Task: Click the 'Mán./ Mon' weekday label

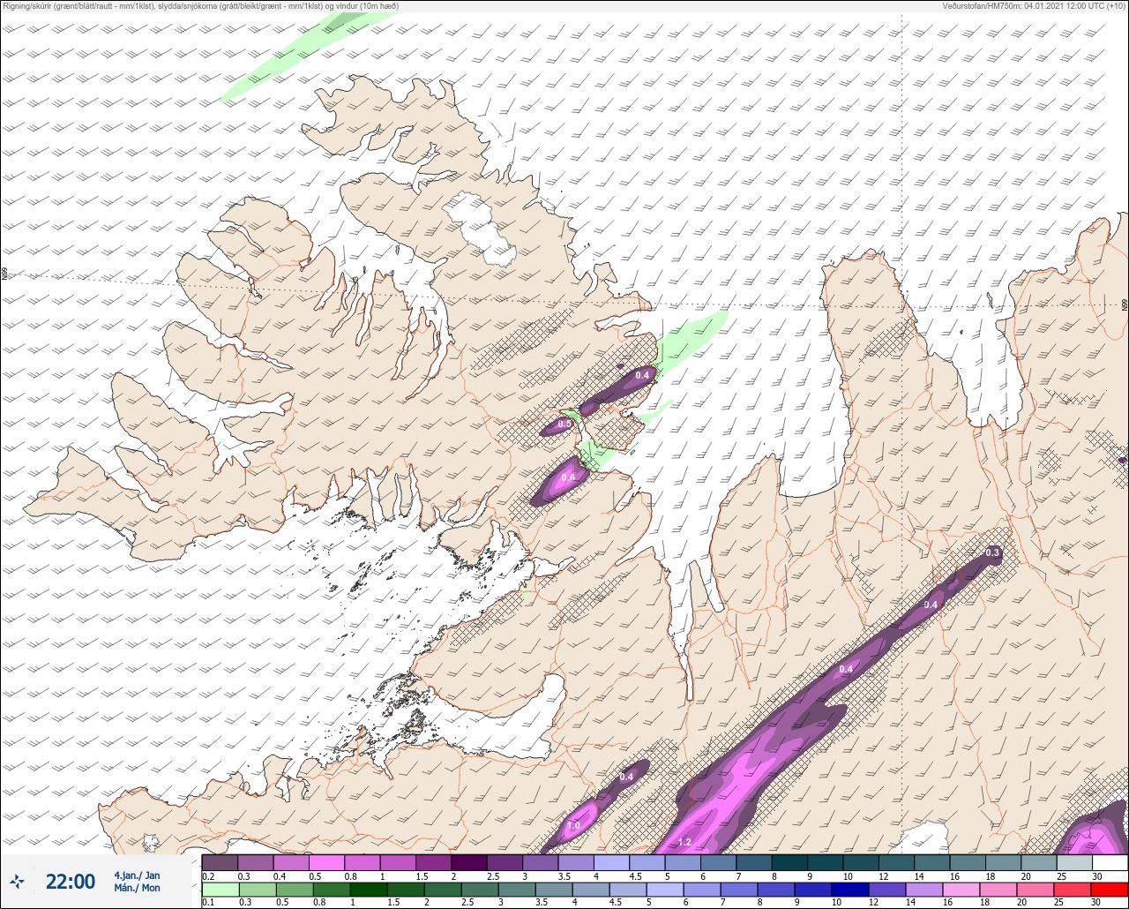Action: point(137,888)
